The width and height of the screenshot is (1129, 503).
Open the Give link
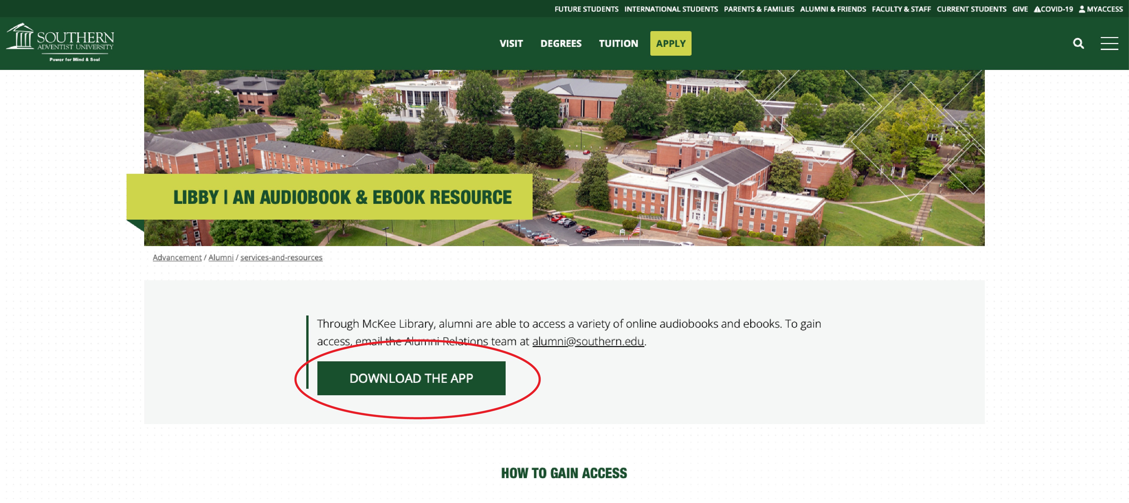[x=1020, y=9]
